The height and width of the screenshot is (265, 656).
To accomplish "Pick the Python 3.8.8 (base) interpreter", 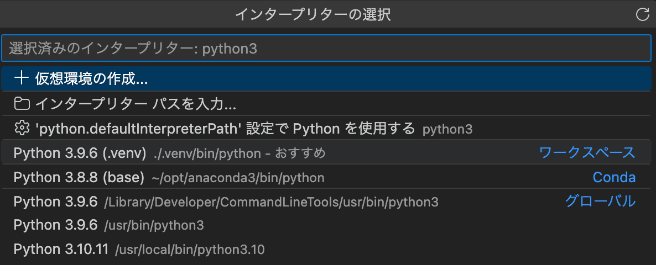I will 79,178.
